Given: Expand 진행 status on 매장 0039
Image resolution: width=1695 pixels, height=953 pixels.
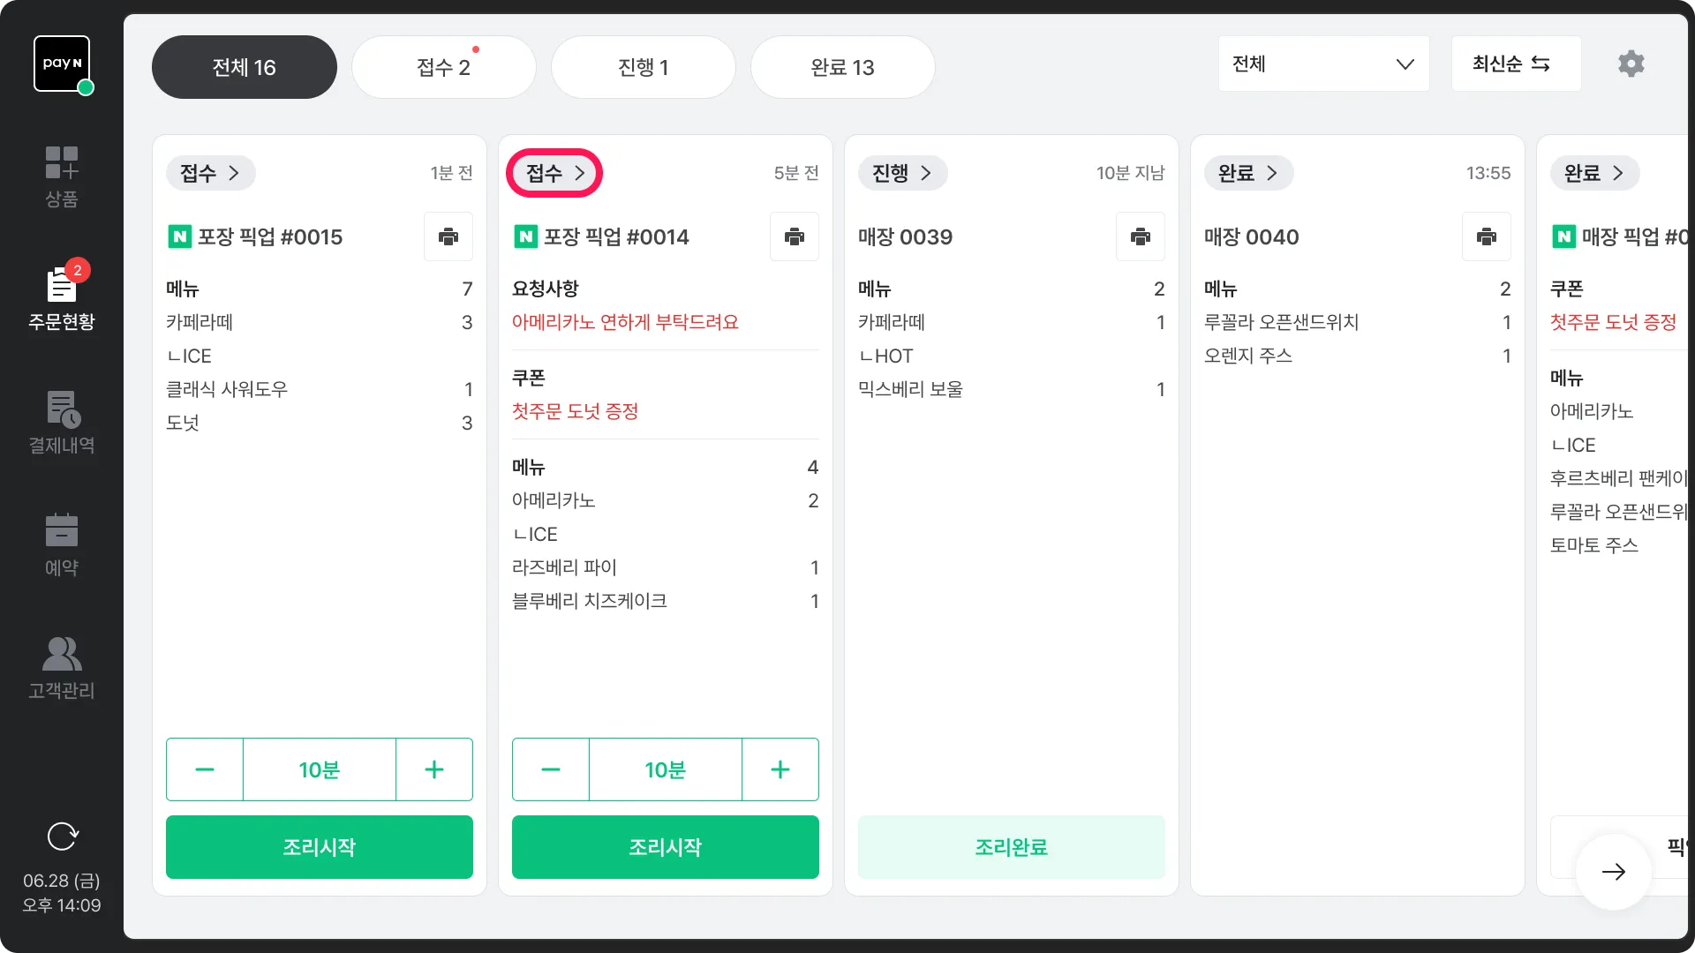Looking at the screenshot, I should pyautogui.click(x=902, y=173).
